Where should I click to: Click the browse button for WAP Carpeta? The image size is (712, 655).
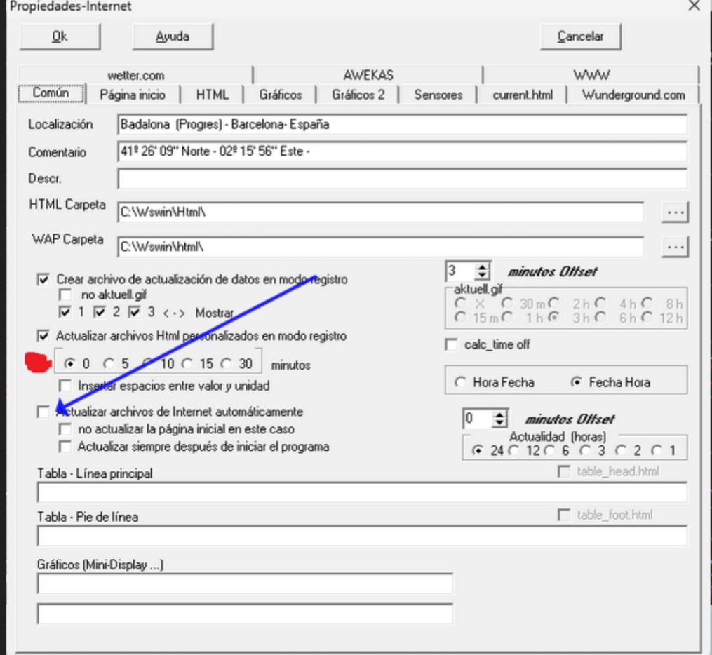click(676, 247)
